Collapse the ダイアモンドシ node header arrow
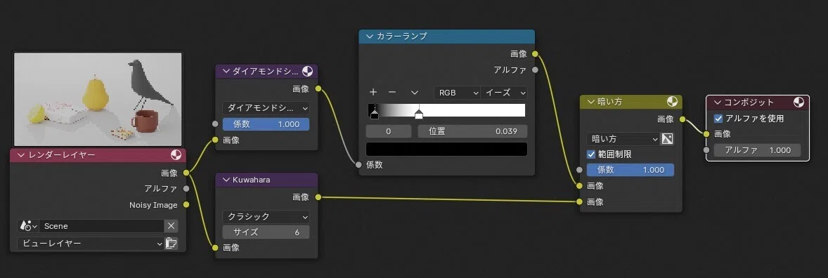Viewport: 828px width, 278px height. coord(226,71)
